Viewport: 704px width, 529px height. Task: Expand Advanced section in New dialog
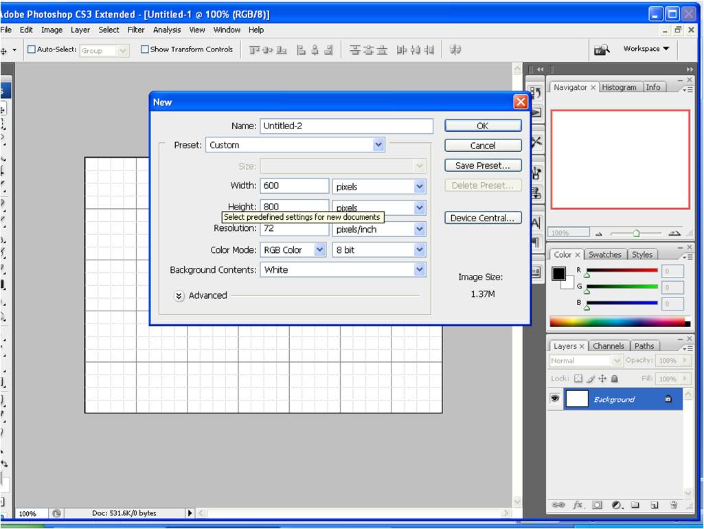pyautogui.click(x=179, y=295)
